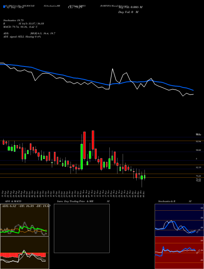
Task: Click the '12 Day = 81.4' SMA legend text
Action: [x=14, y=7]
